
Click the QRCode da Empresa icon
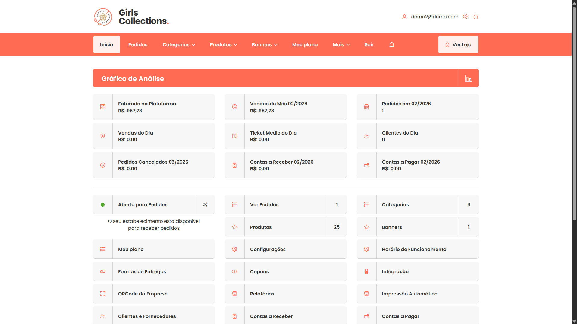coord(103,294)
